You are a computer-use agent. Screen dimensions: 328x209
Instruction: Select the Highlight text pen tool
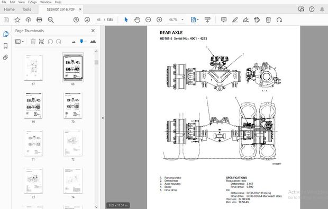coord(235,20)
